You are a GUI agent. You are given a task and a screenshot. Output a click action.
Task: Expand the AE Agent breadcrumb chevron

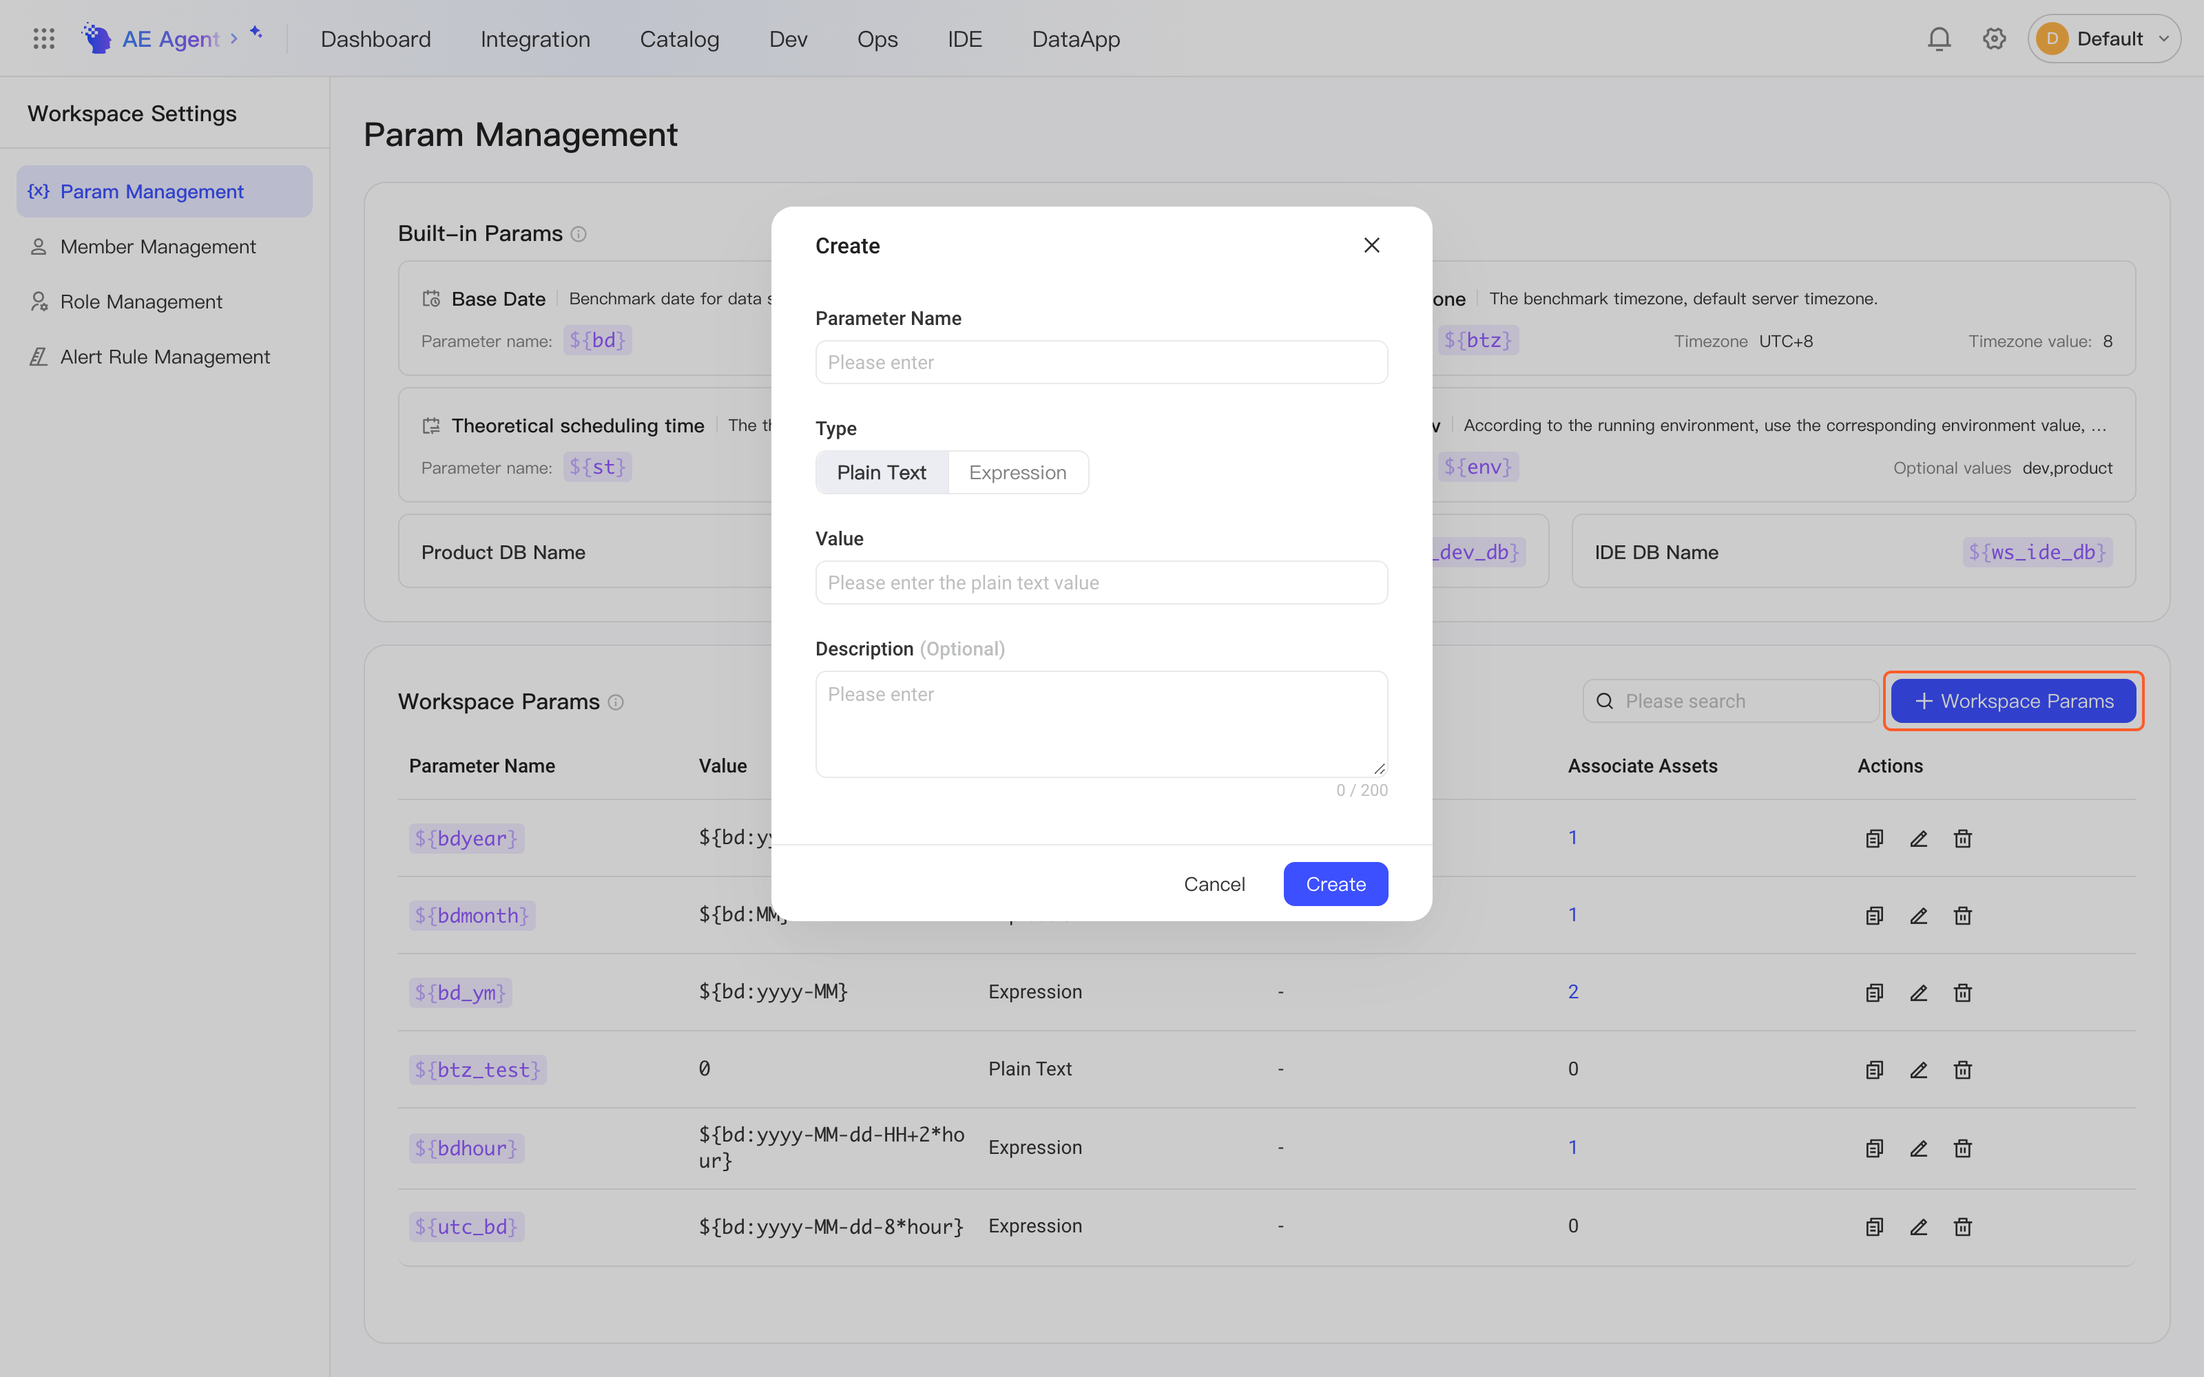[234, 39]
